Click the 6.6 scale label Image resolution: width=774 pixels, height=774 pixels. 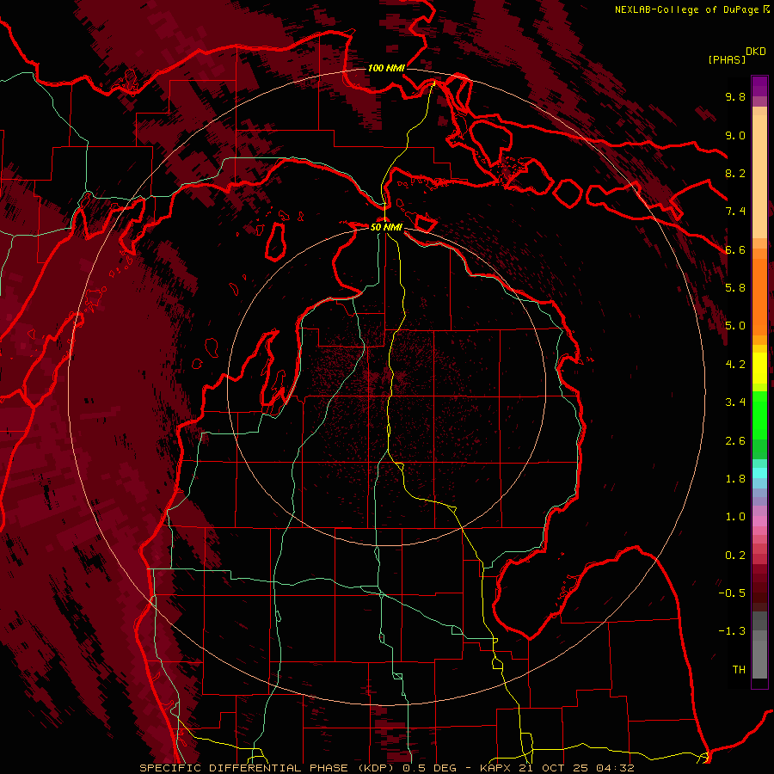[735, 249]
